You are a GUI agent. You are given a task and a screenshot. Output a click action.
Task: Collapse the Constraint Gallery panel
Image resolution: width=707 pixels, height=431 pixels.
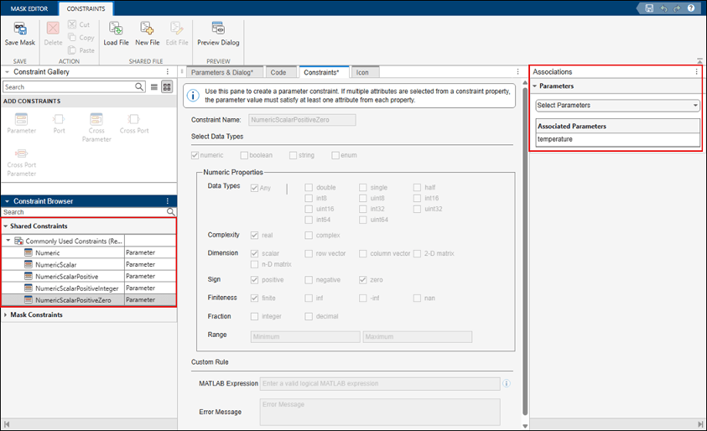pyautogui.click(x=8, y=71)
